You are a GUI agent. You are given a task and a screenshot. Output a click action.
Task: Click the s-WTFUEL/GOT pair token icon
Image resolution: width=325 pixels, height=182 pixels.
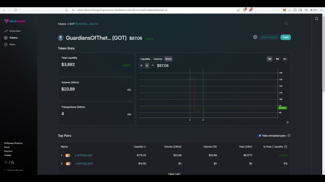pos(68,164)
